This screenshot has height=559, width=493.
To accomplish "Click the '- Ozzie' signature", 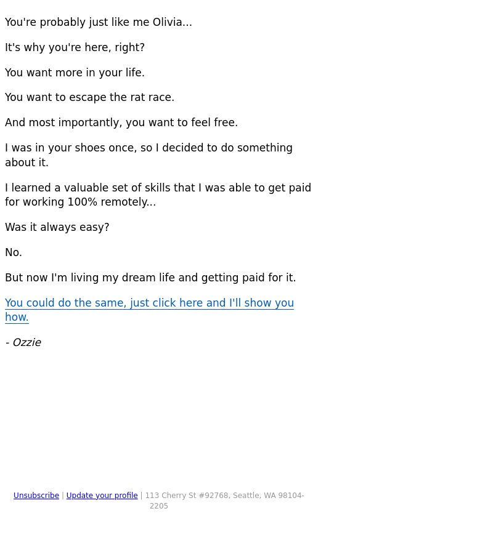I will [23, 342].
